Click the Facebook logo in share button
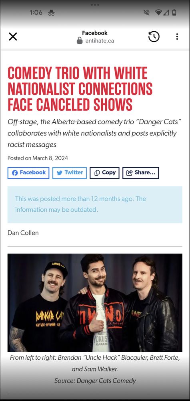Screen dimensions: 190x401 (x=15, y=173)
